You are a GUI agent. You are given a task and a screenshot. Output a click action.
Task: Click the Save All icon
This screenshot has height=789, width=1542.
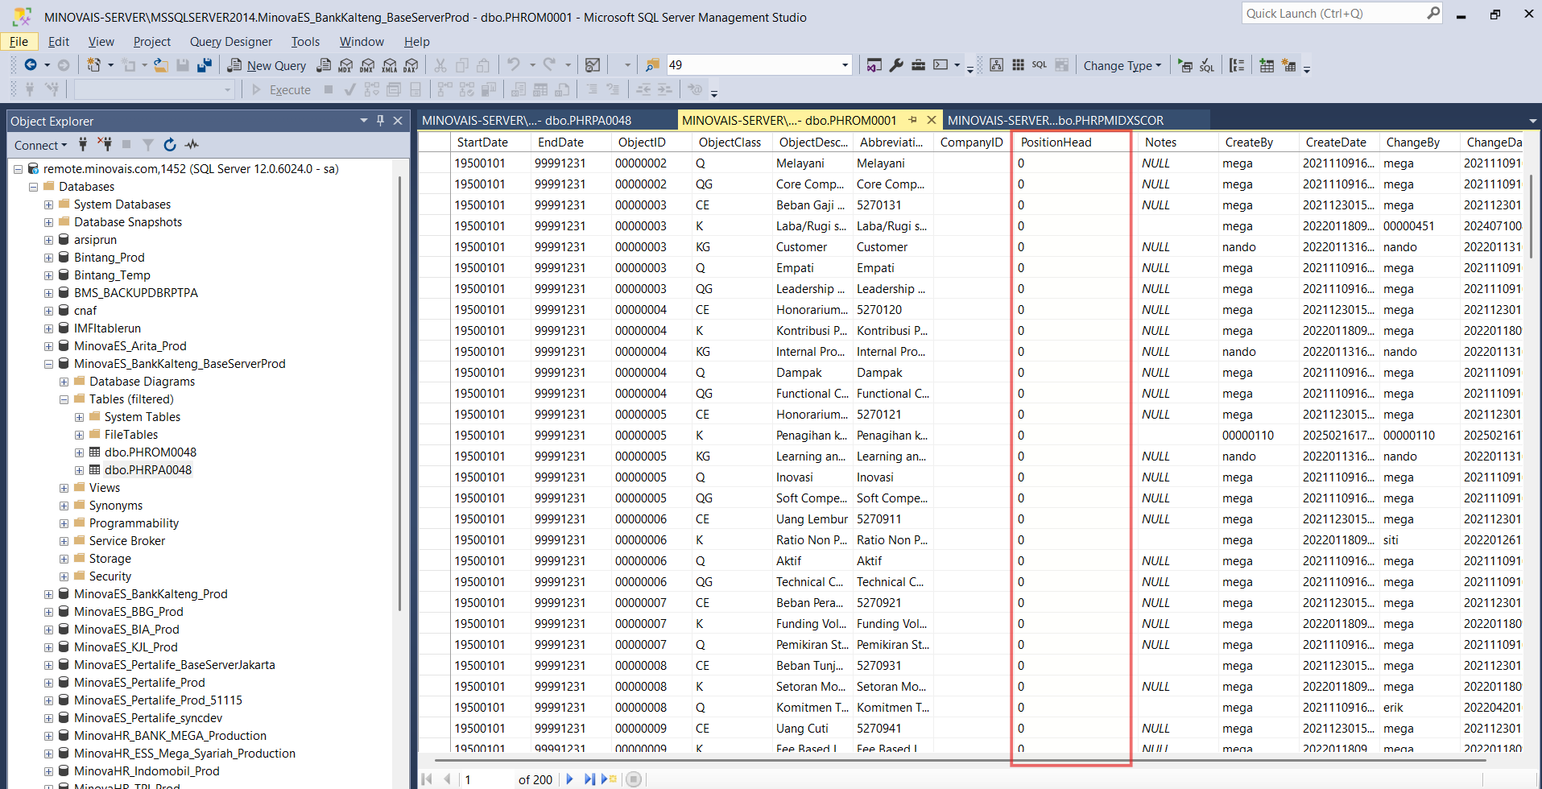pyautogui.click(x=205, y=65)
